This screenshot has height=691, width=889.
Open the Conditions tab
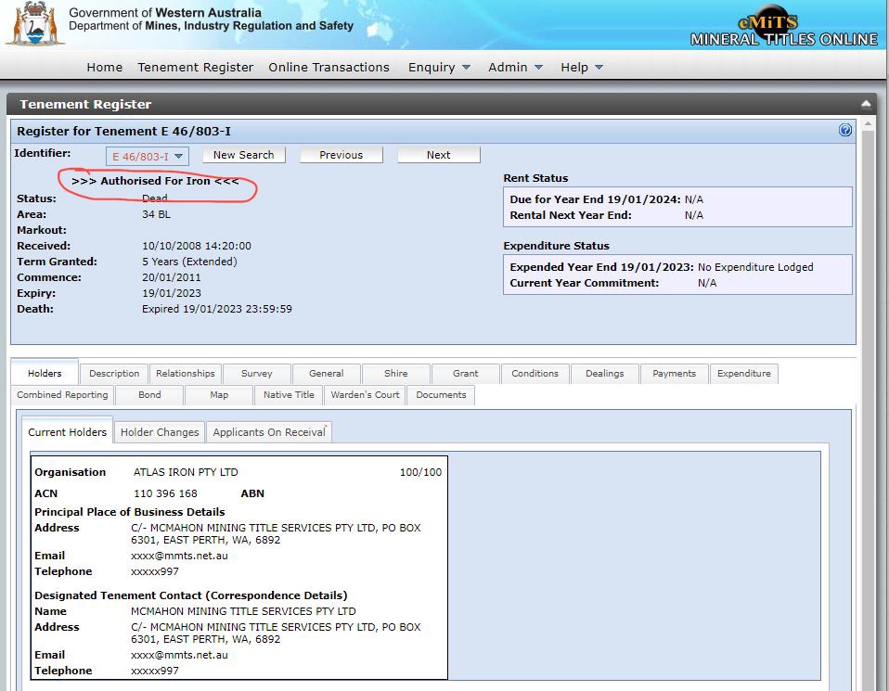click(x=535, y=374)
